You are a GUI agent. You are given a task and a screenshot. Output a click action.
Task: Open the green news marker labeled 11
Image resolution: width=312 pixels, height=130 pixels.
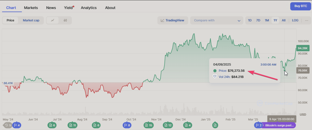point(72,125)
